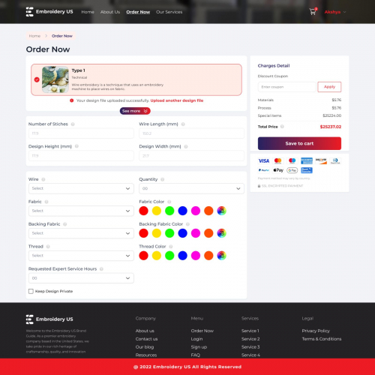Expand the Akshya user menu

[x=335, y=12]
